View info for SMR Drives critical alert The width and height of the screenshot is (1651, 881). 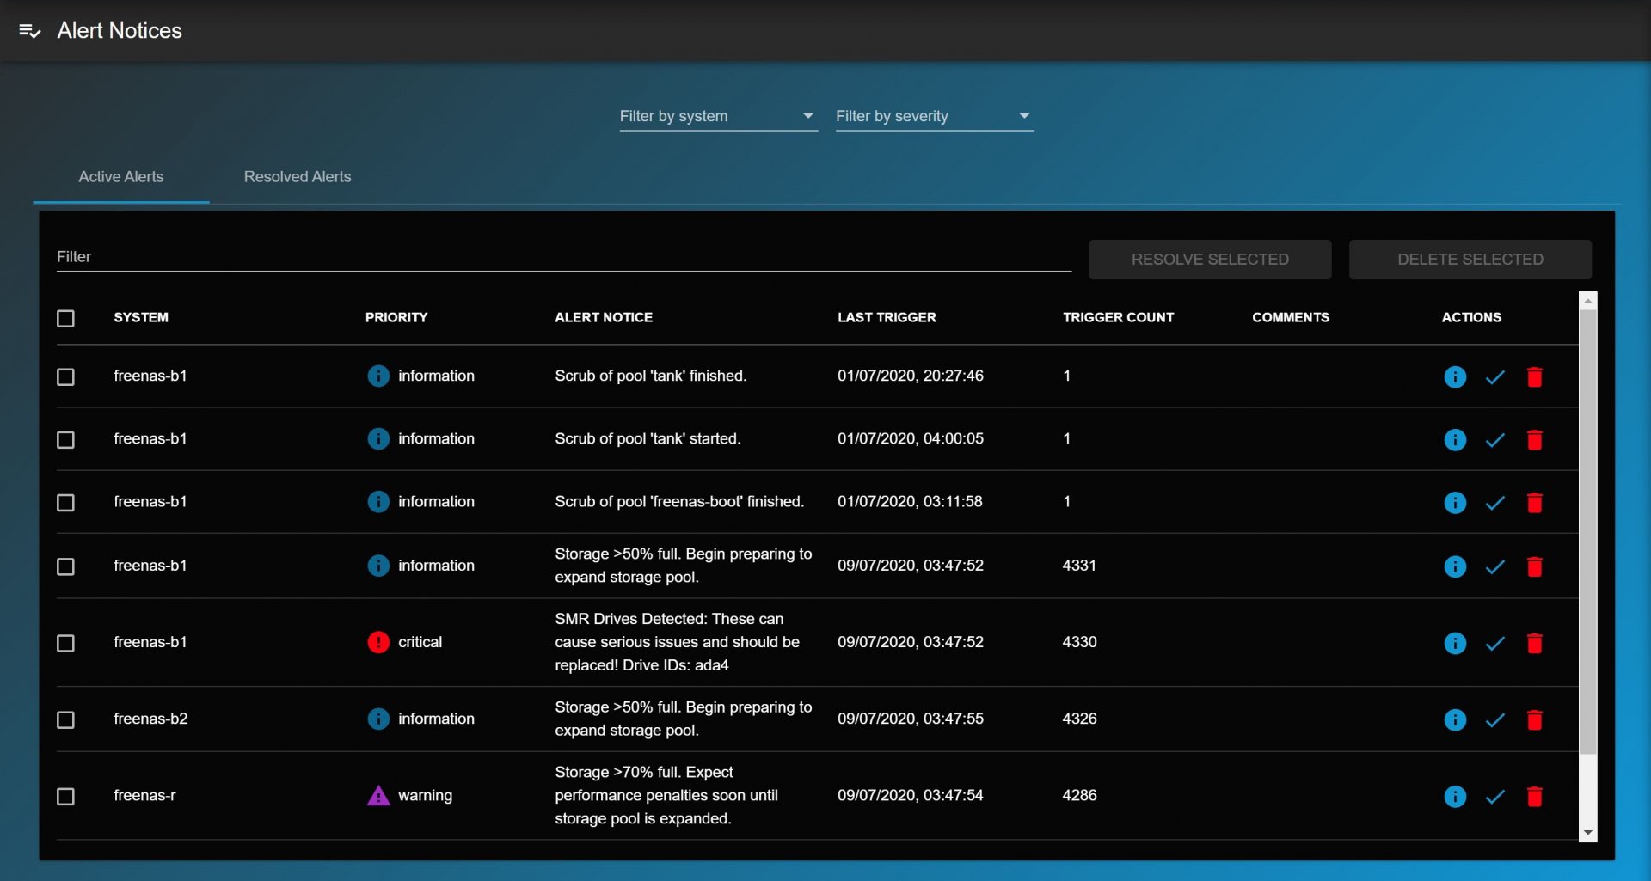[x=1455, y=643]
